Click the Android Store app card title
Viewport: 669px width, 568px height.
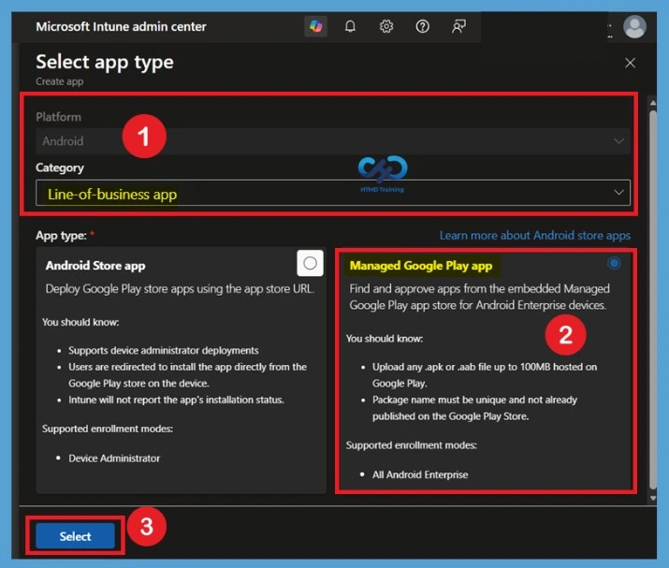click(x=95, y=266)
